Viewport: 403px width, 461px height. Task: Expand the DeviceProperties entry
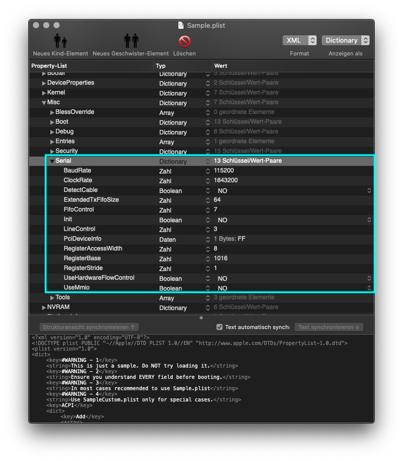[44, 83]
